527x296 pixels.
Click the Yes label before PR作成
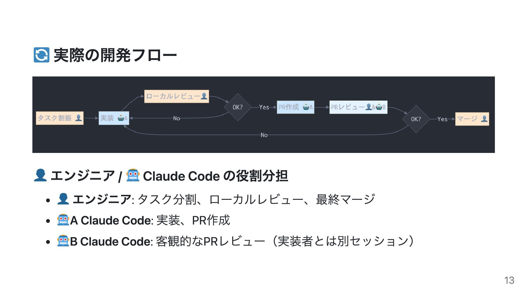(x=264, y=107)
